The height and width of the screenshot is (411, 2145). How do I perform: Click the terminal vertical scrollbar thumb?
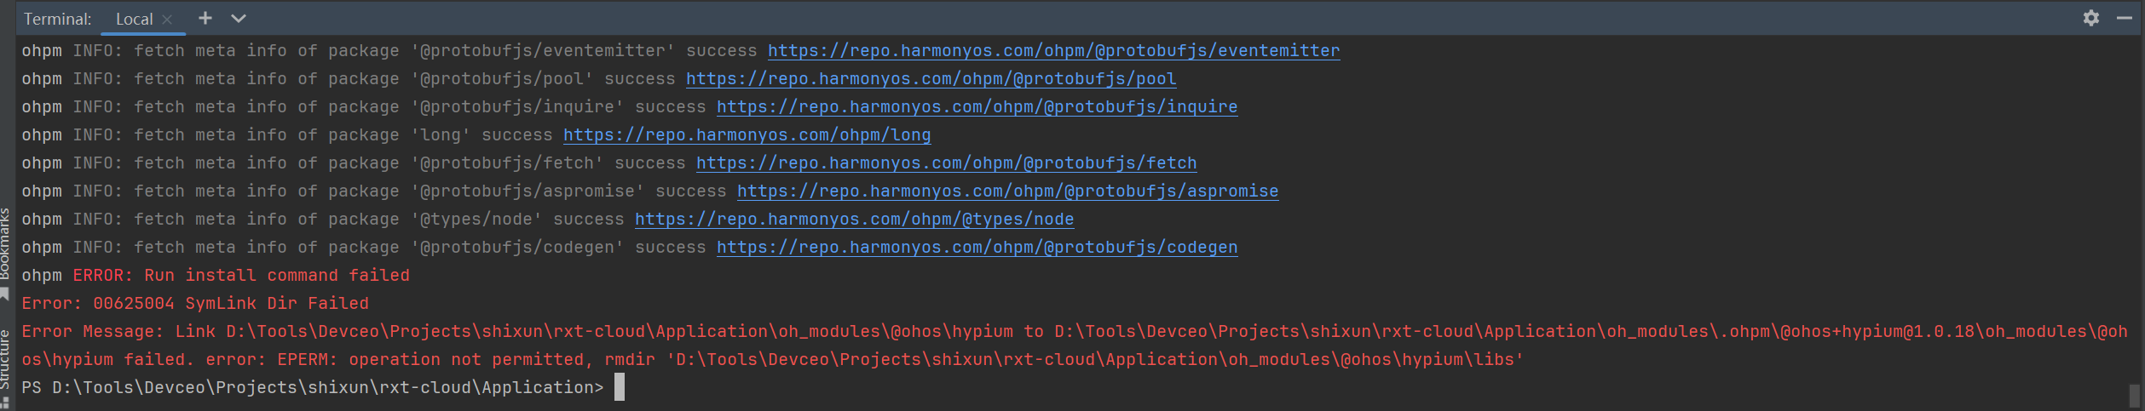coord(2134,396)
